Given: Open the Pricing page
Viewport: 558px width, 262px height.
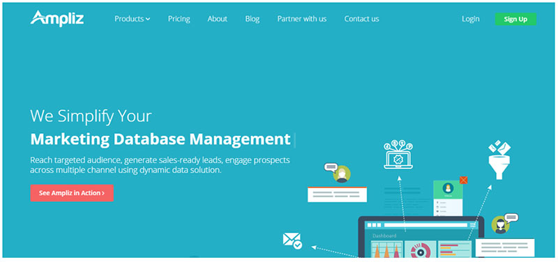Looking at the screenshot, I should [x=179, y=19].
